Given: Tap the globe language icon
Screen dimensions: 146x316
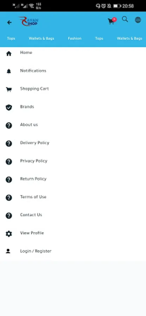Looking at the screenshot, I should tap(138, 20).
